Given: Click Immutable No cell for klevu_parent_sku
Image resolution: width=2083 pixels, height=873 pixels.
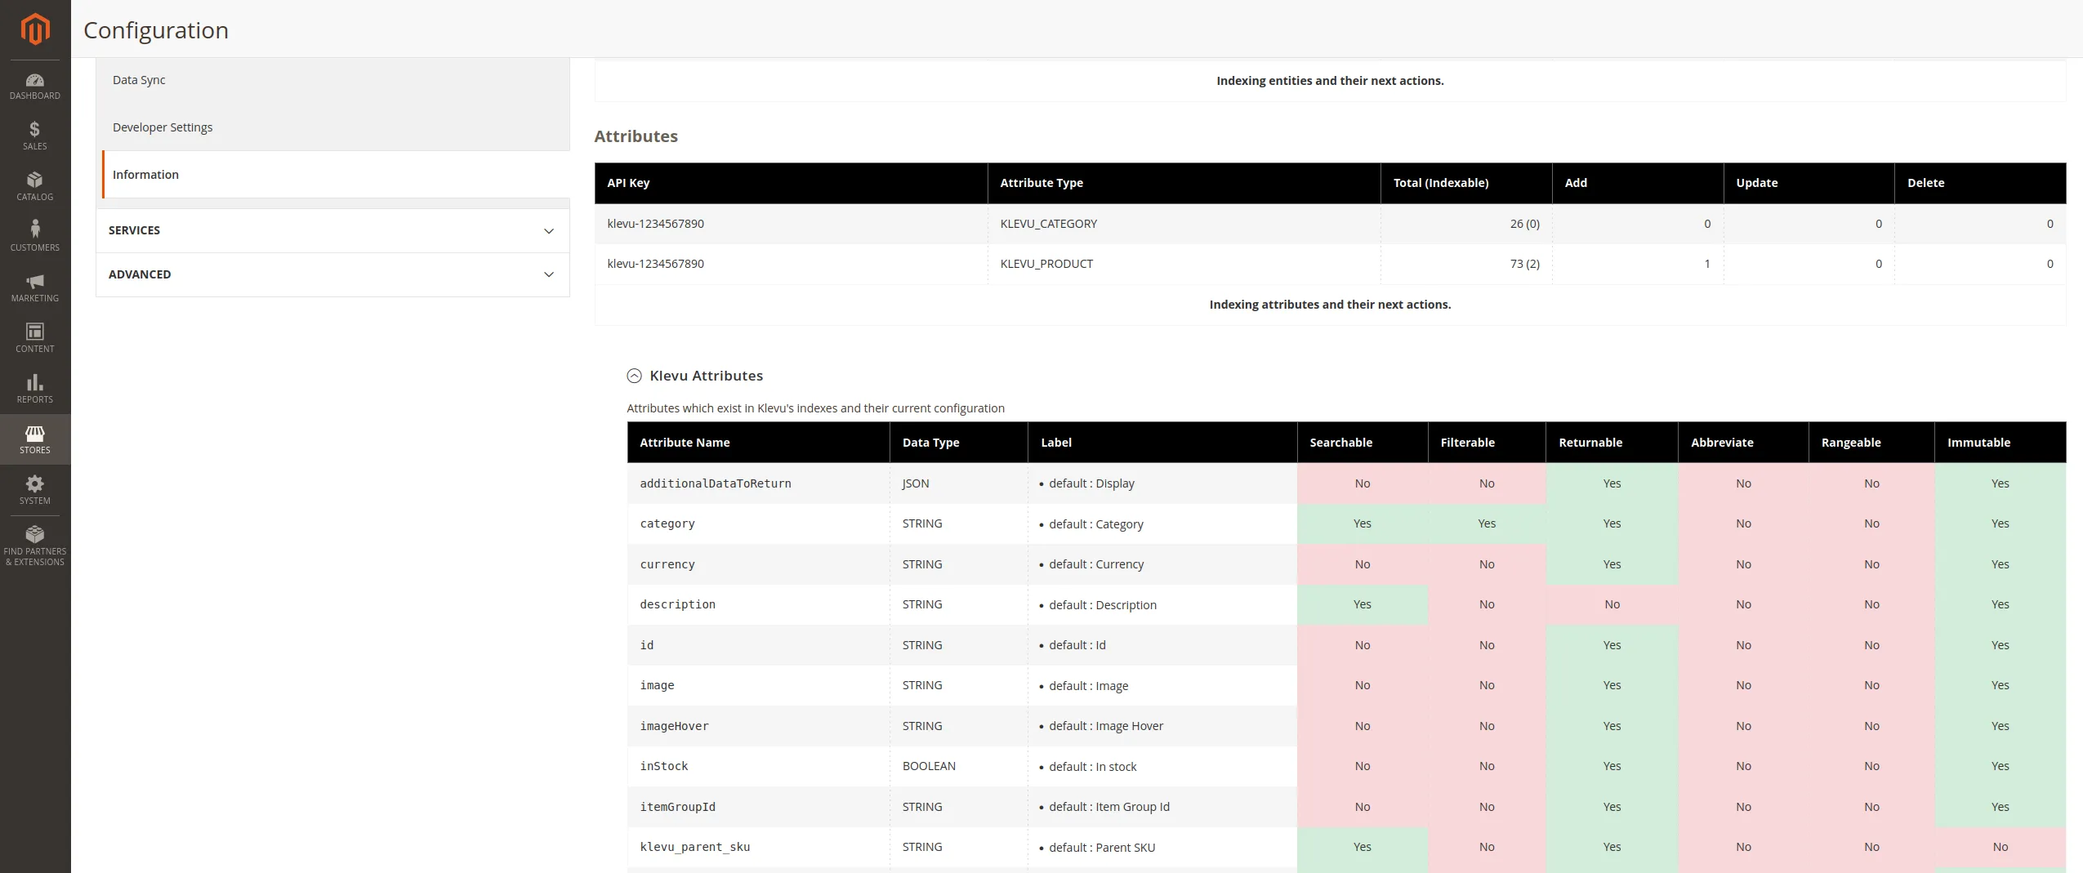Looking at the screenshot, I should tap(2000, 847).
